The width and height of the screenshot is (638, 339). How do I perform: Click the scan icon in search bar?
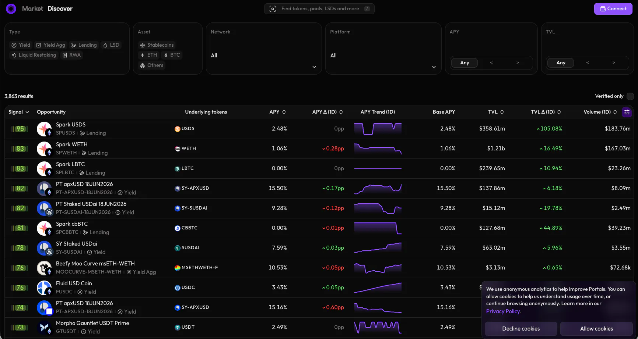pyautogui.click(x=273, y=9)
